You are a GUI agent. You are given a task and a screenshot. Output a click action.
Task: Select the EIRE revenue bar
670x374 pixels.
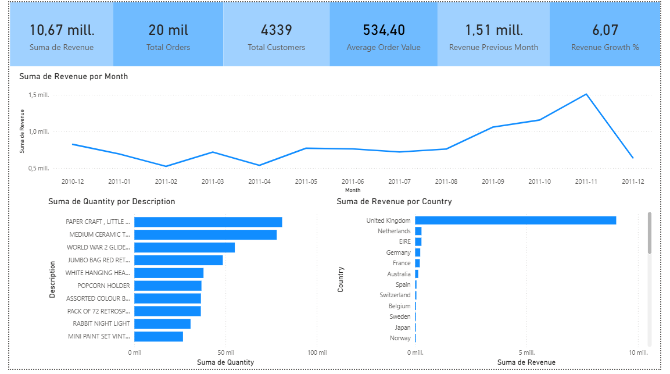(x=418, y=242)
